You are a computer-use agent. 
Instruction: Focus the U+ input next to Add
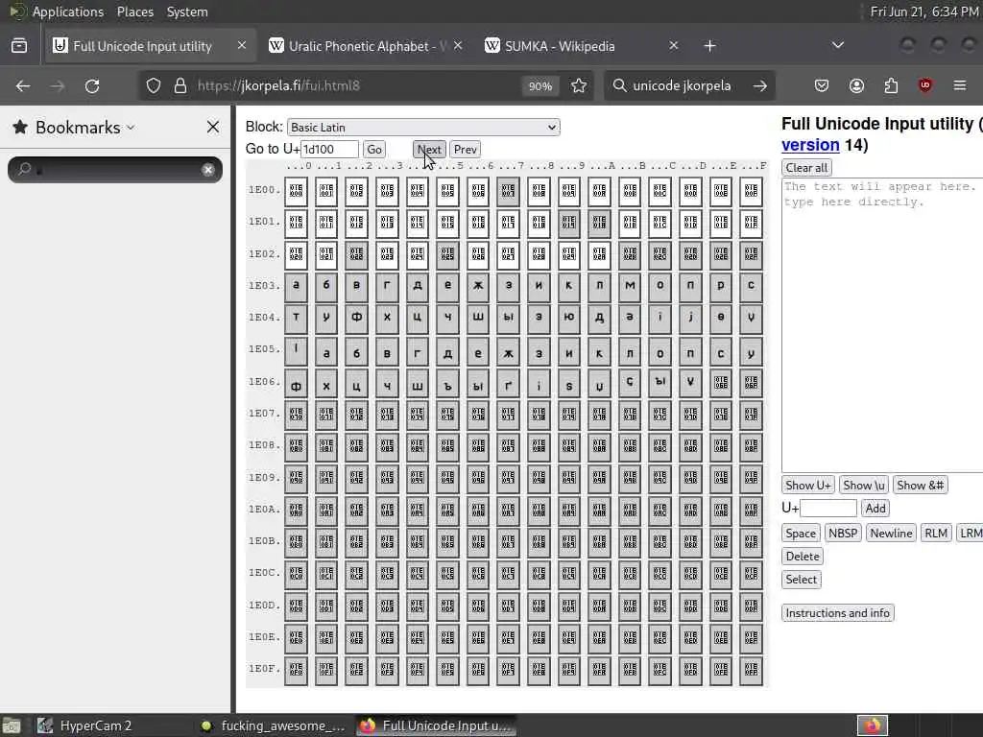[x=828, y=509]
